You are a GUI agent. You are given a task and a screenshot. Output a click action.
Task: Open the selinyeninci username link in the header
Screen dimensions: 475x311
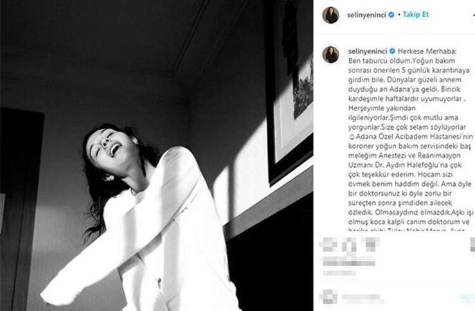[x=366, y=15]
